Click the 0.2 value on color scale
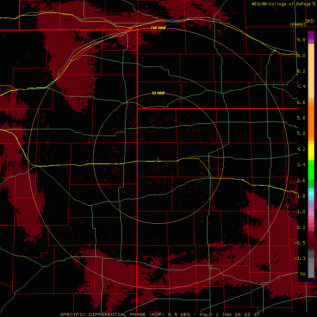317x317 pixels. pos(301,228)
